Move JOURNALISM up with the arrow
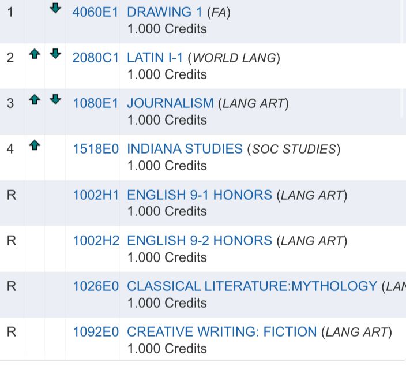This screenshot has height=366, width=406. [x=35, y=100]
